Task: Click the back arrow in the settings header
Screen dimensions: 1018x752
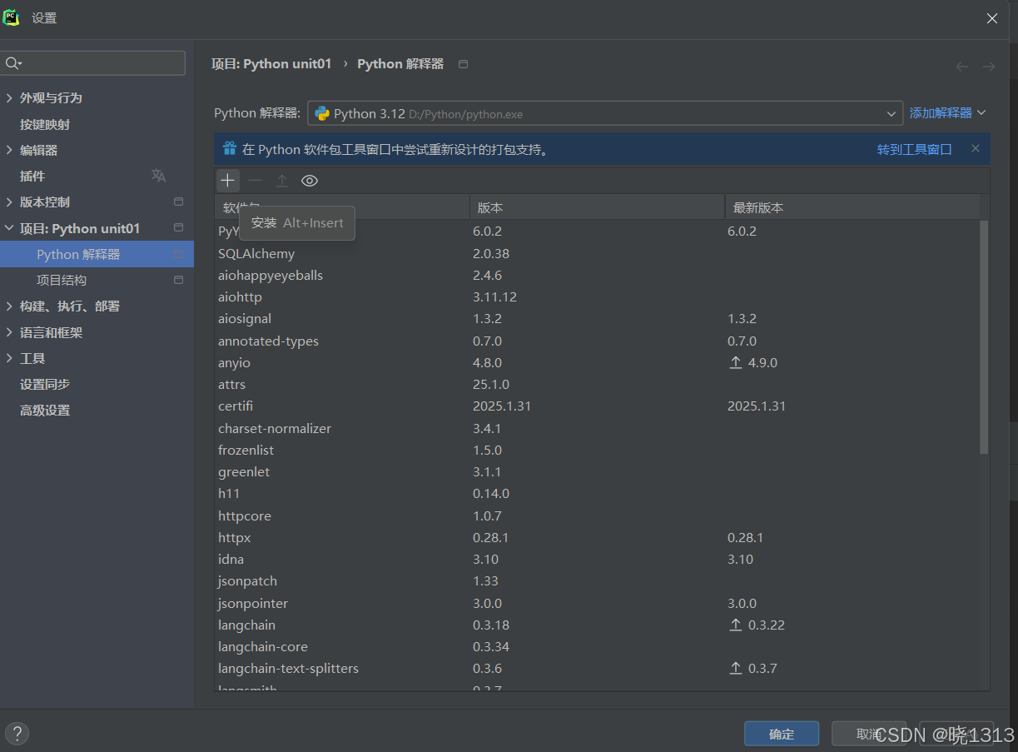Action: (962, 66)
